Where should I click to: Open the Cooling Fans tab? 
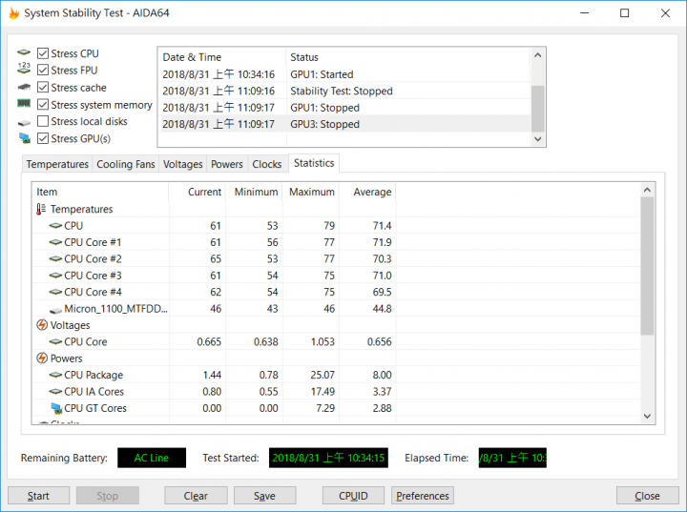pos(126,164)
